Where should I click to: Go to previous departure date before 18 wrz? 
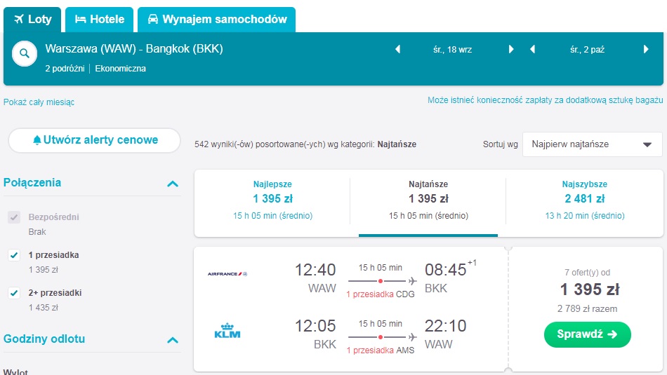click(397, 49)
